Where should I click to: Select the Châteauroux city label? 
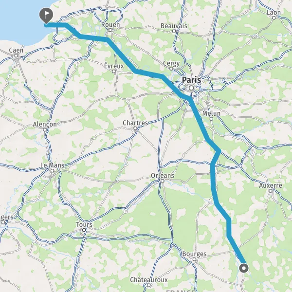point(149,280)
